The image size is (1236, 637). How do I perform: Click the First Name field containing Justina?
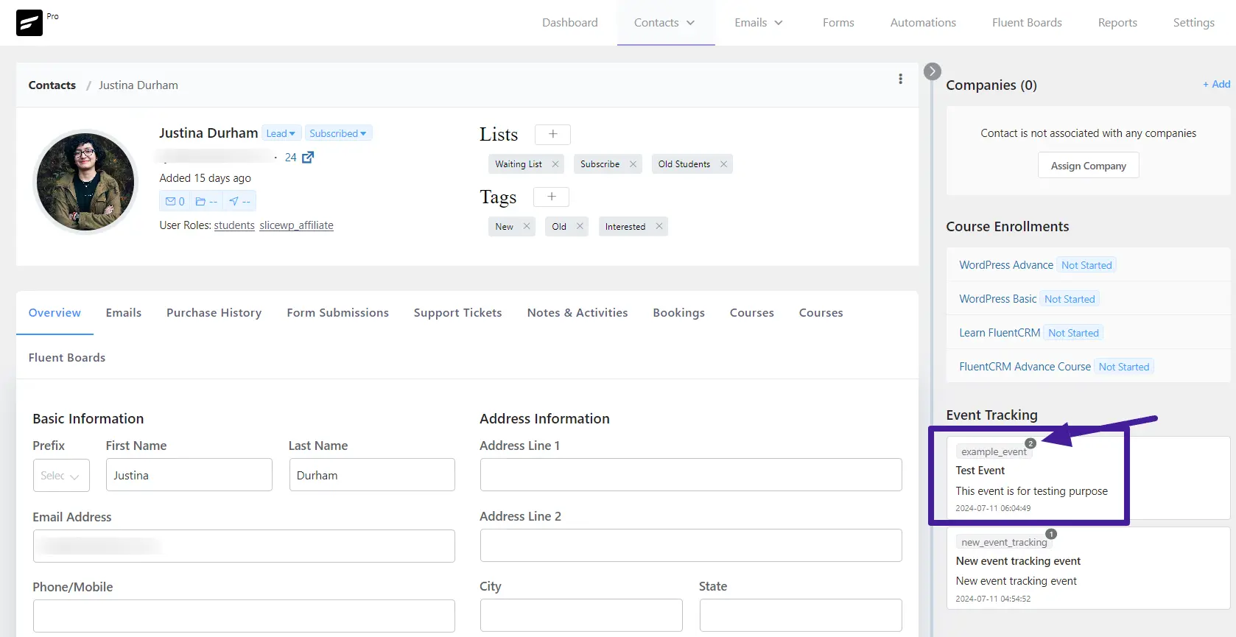click(189, 476)
